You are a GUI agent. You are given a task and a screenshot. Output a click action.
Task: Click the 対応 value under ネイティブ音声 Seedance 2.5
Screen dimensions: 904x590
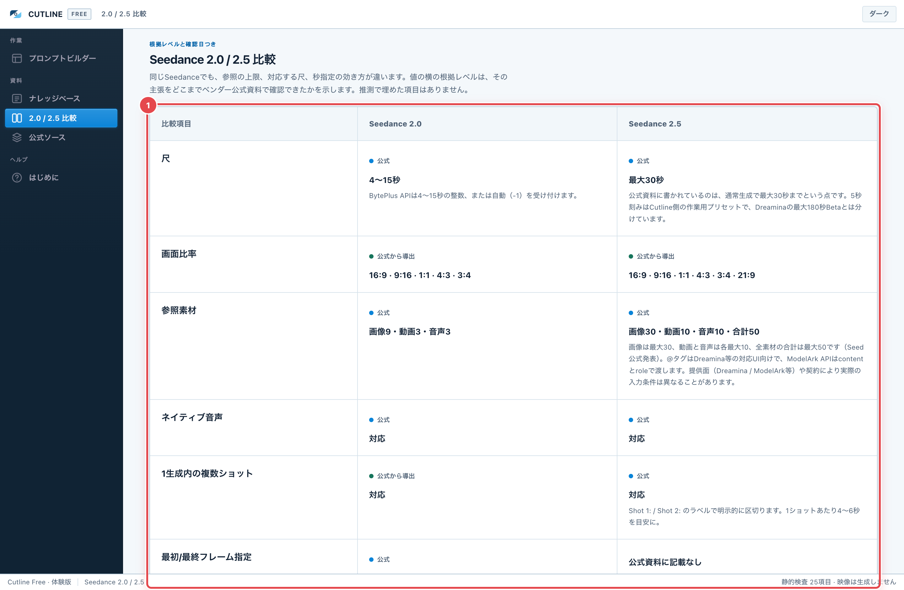636,438
